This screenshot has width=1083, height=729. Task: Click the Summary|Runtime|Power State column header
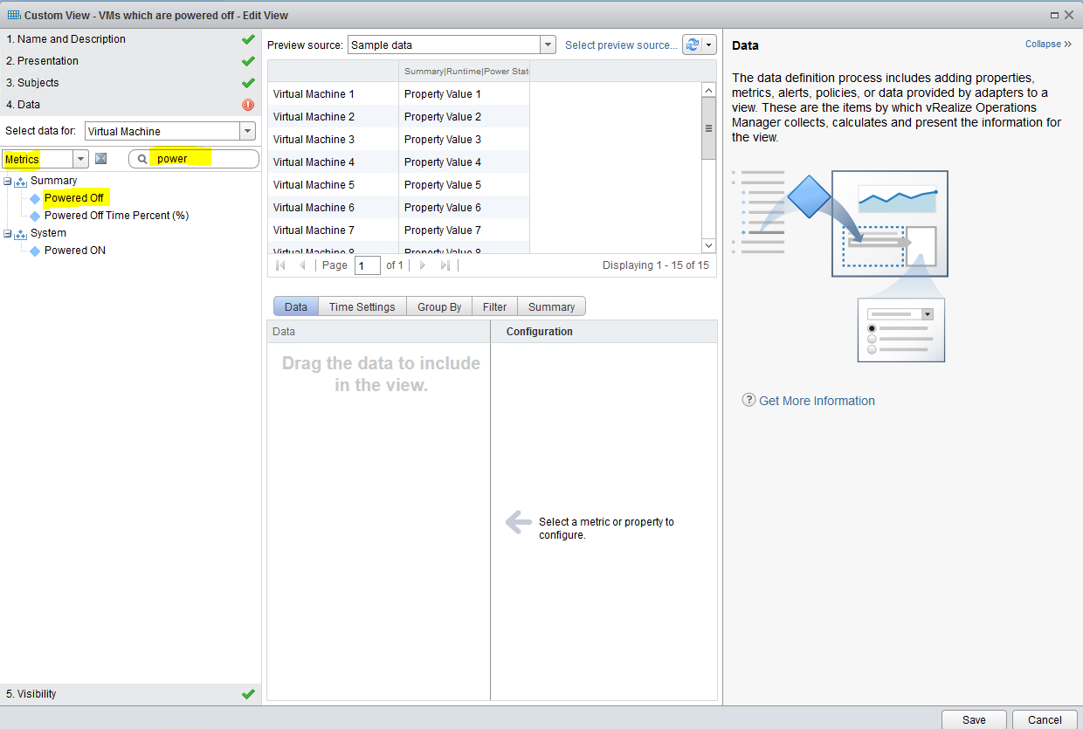click(x=465, y=71)
